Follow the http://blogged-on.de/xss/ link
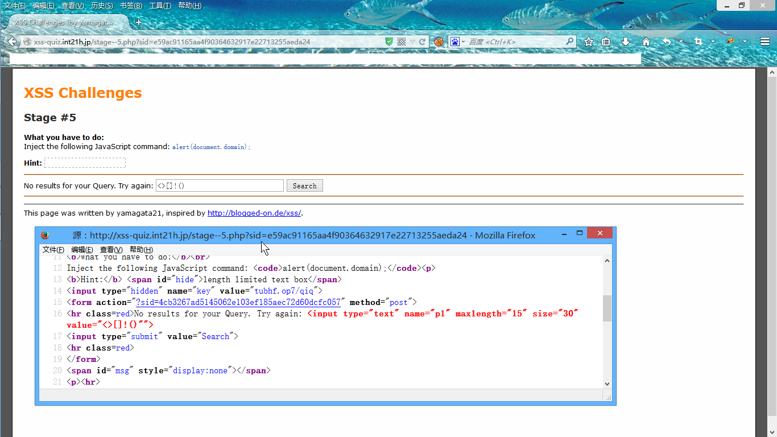This screenshot has height=437, width=777. coord(254,213)
